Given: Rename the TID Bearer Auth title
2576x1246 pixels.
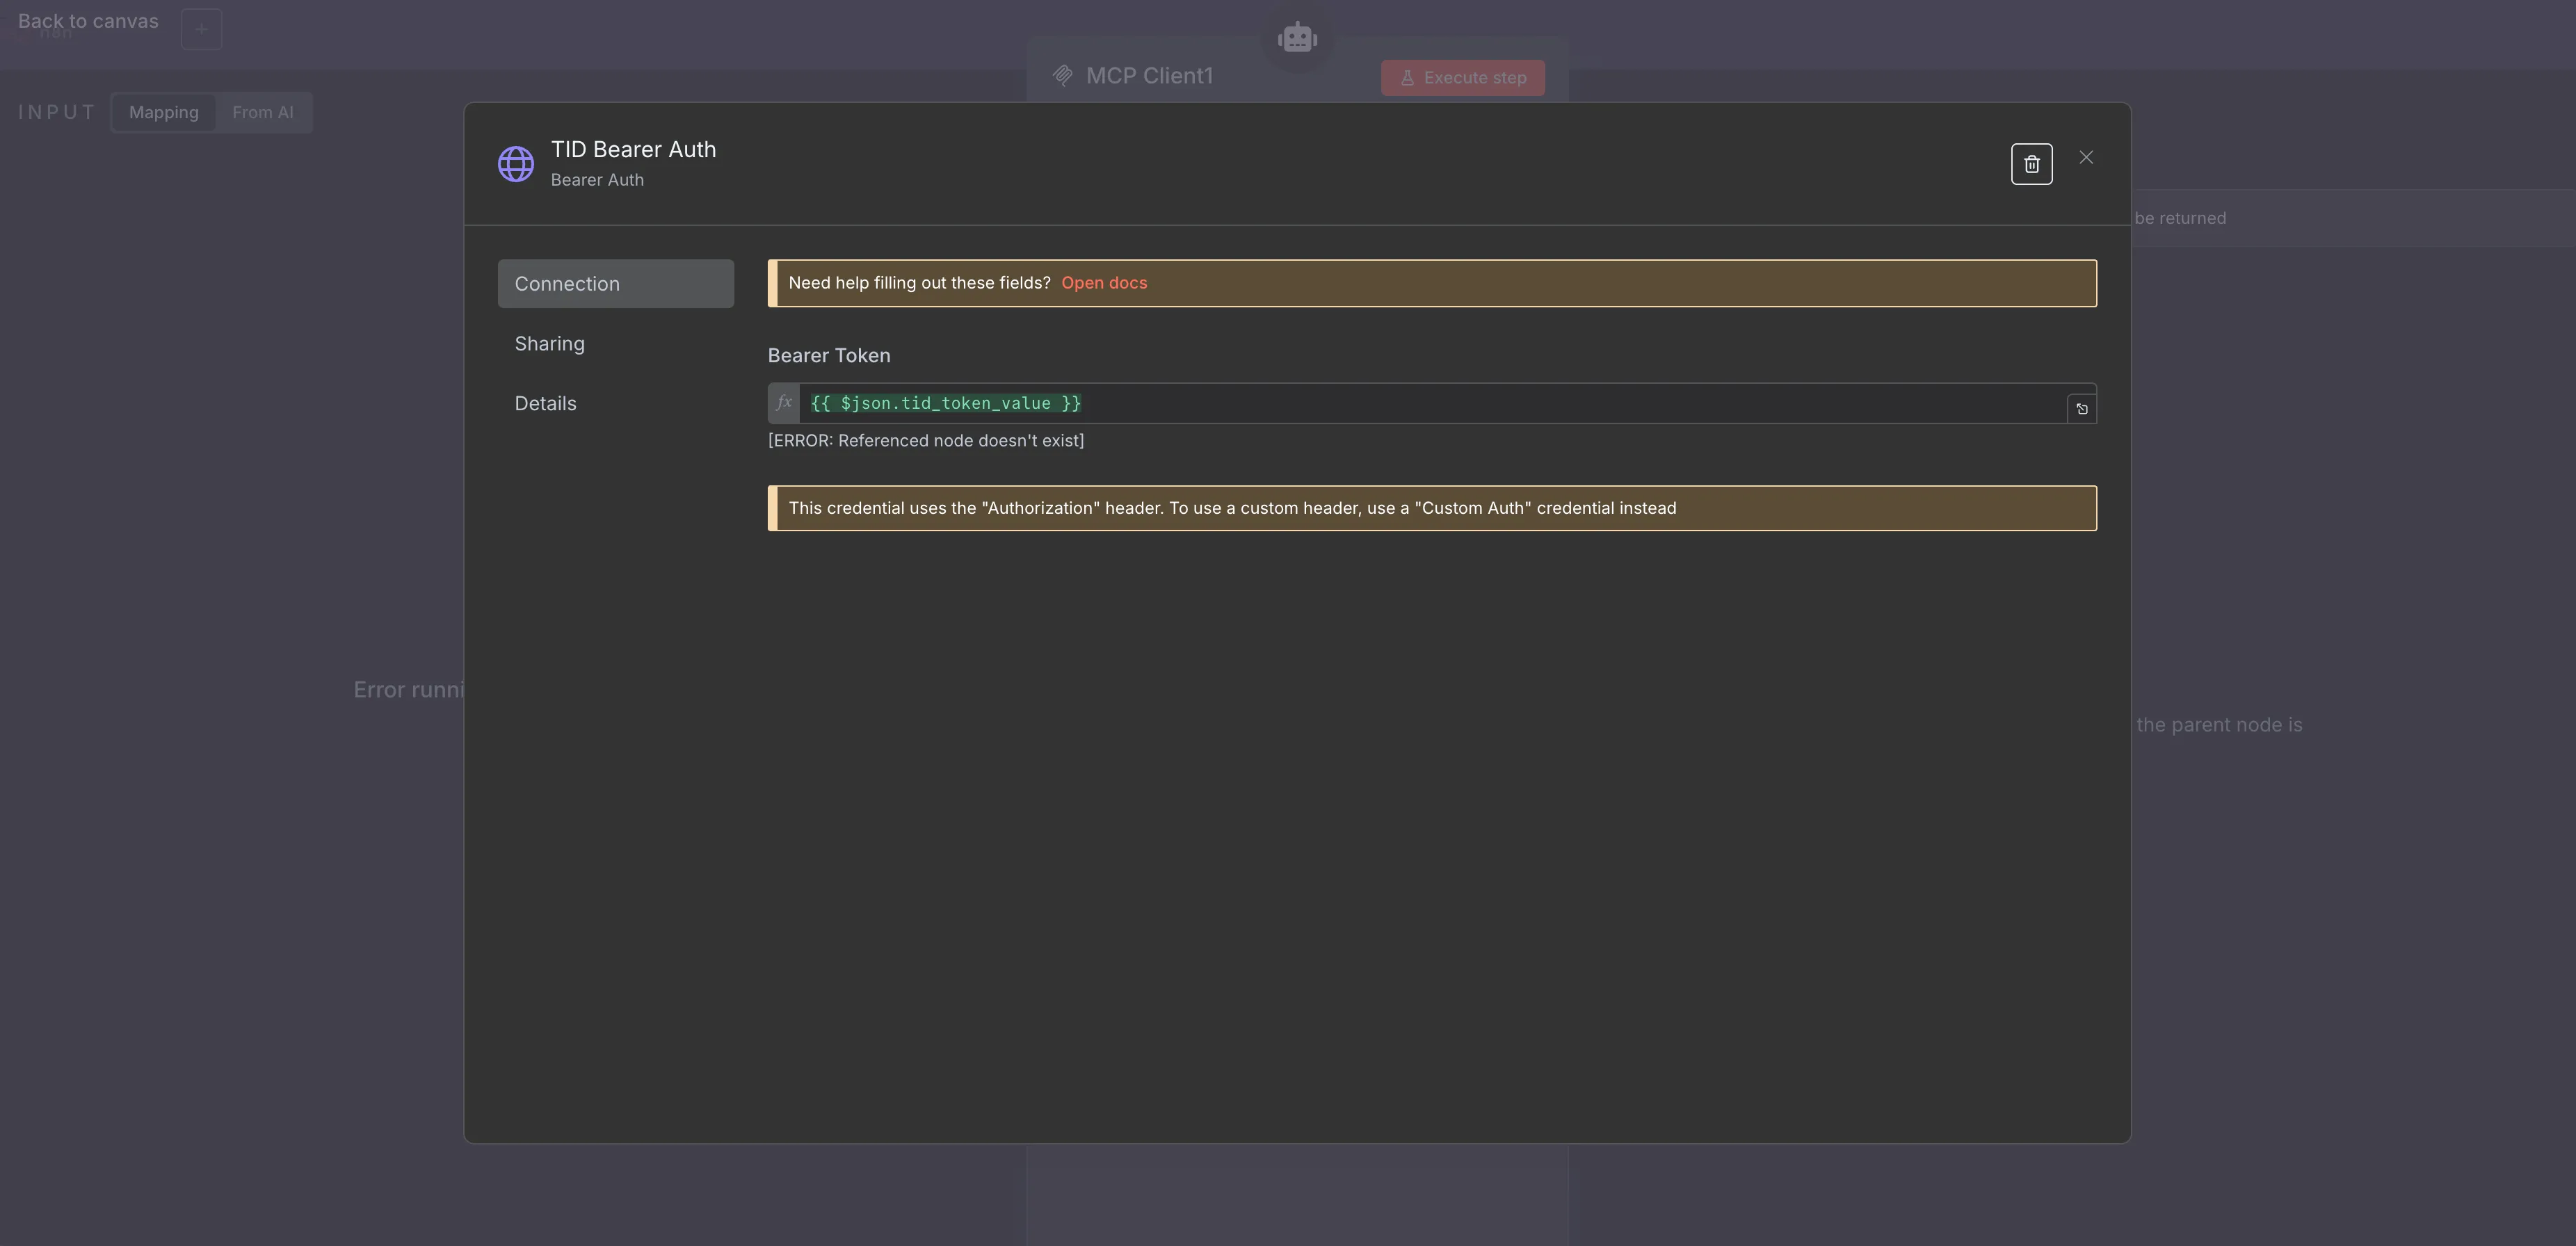Looking at the screenshot, I should 633,149.
